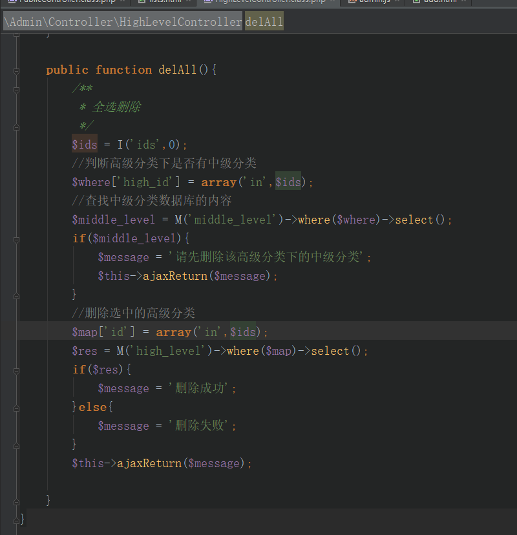
Task: Click the string 删除成功
Action: pos(198,388)
